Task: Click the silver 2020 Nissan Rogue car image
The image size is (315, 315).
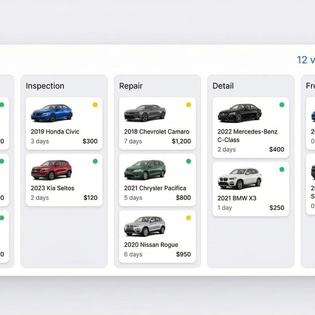Action: pyautogui.click(x=145, y=226)
